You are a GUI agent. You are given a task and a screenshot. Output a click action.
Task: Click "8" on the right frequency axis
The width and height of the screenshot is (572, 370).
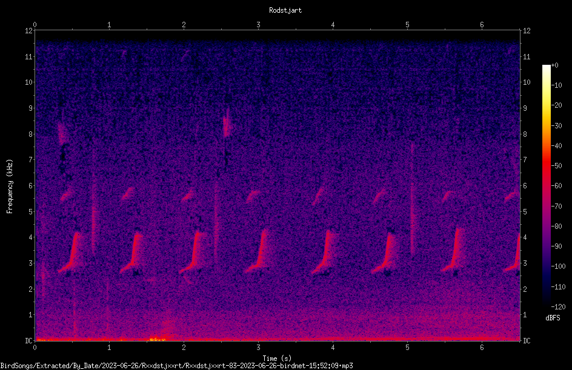(x=525, y=134)
